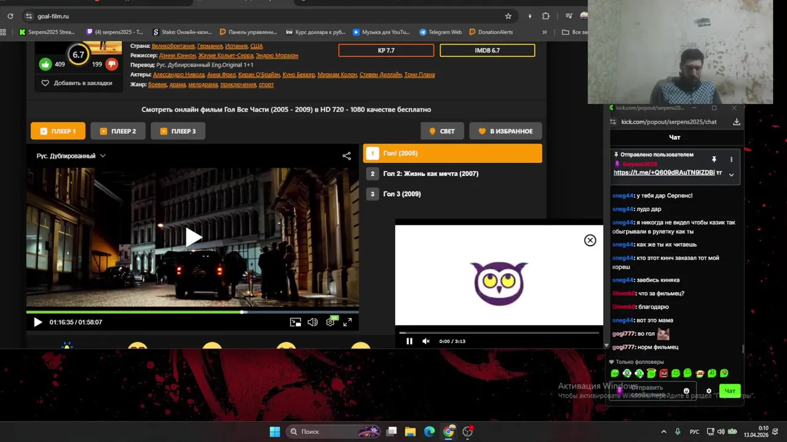Switch to Chrome from the taskbar
The image size is (787, 442).
tap(449, 432)
